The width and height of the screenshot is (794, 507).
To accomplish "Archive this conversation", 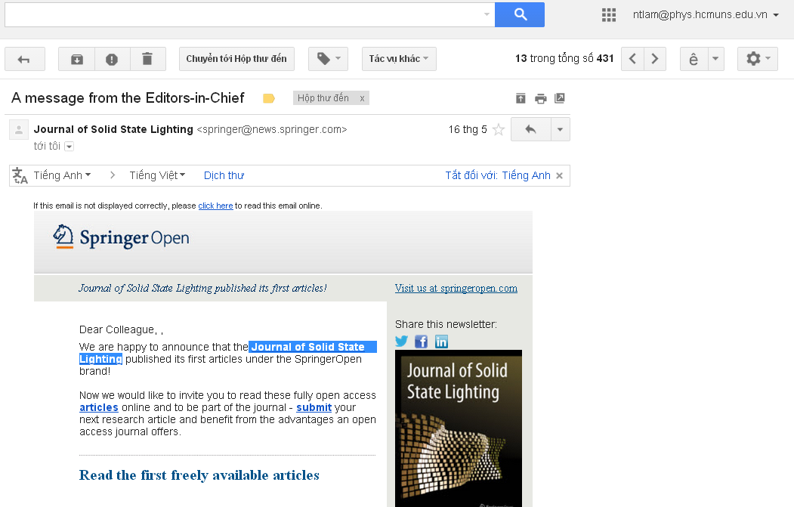I will click(x=76, y=59).
